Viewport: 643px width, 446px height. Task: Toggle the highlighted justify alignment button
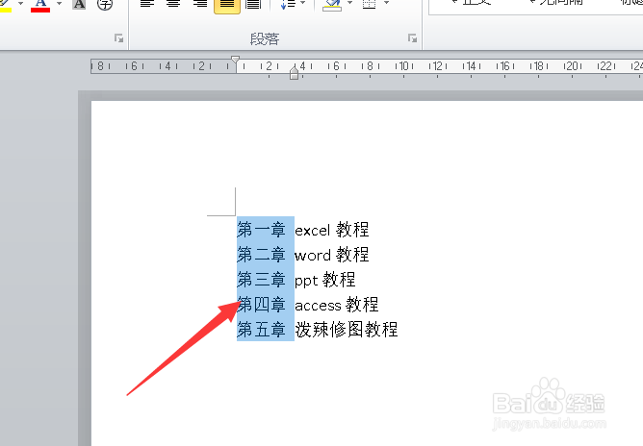(227, 6)
